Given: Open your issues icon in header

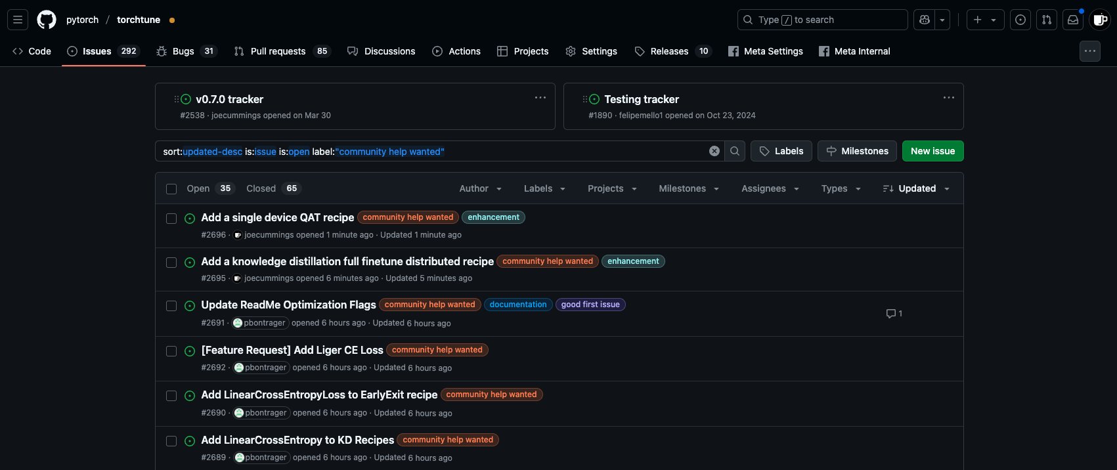Looking at the screenshot, I should click(x=1020, y=20).
